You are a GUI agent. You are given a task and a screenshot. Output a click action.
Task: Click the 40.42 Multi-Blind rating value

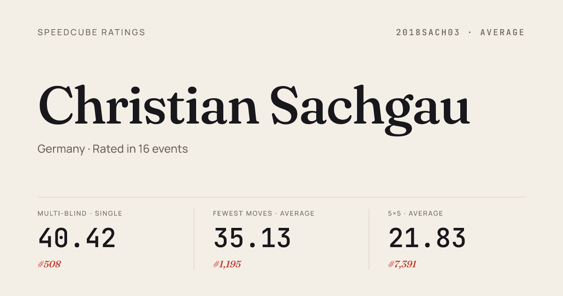pyautogui.click(x=77, y=238)
